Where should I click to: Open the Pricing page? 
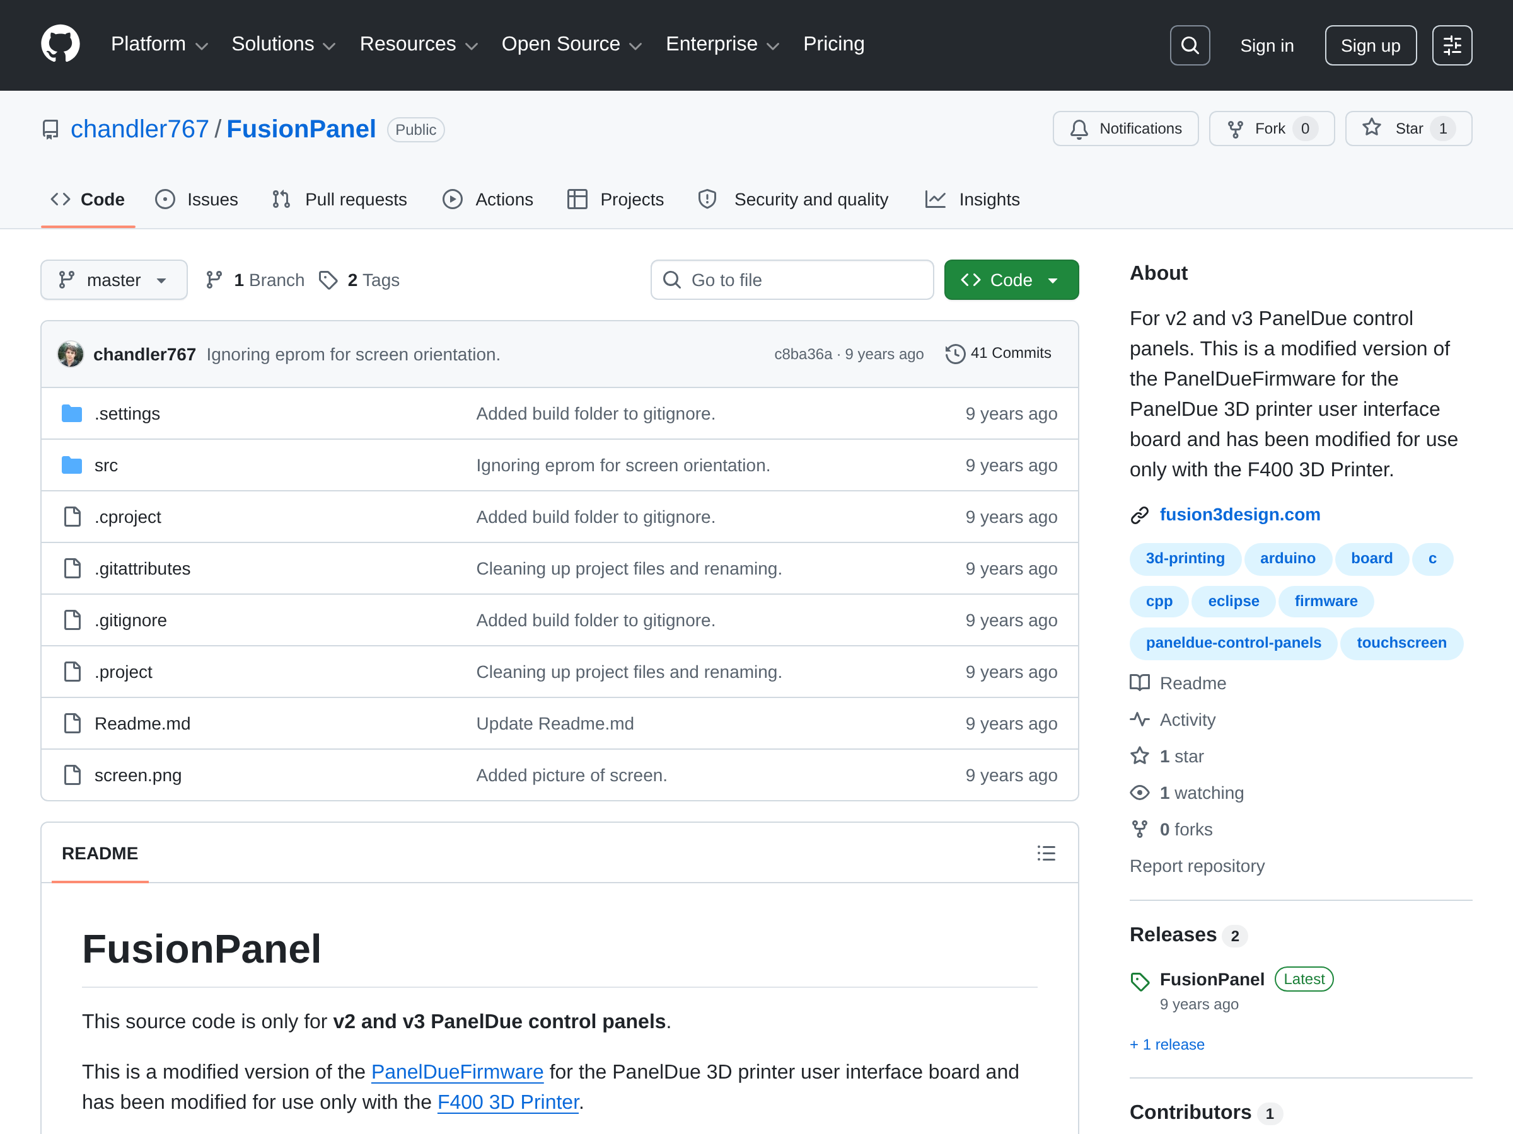tap(833, 45)
